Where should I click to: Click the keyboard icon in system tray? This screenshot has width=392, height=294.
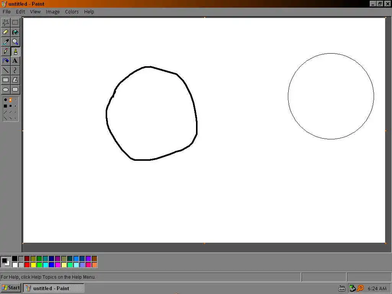pos(342,289)
